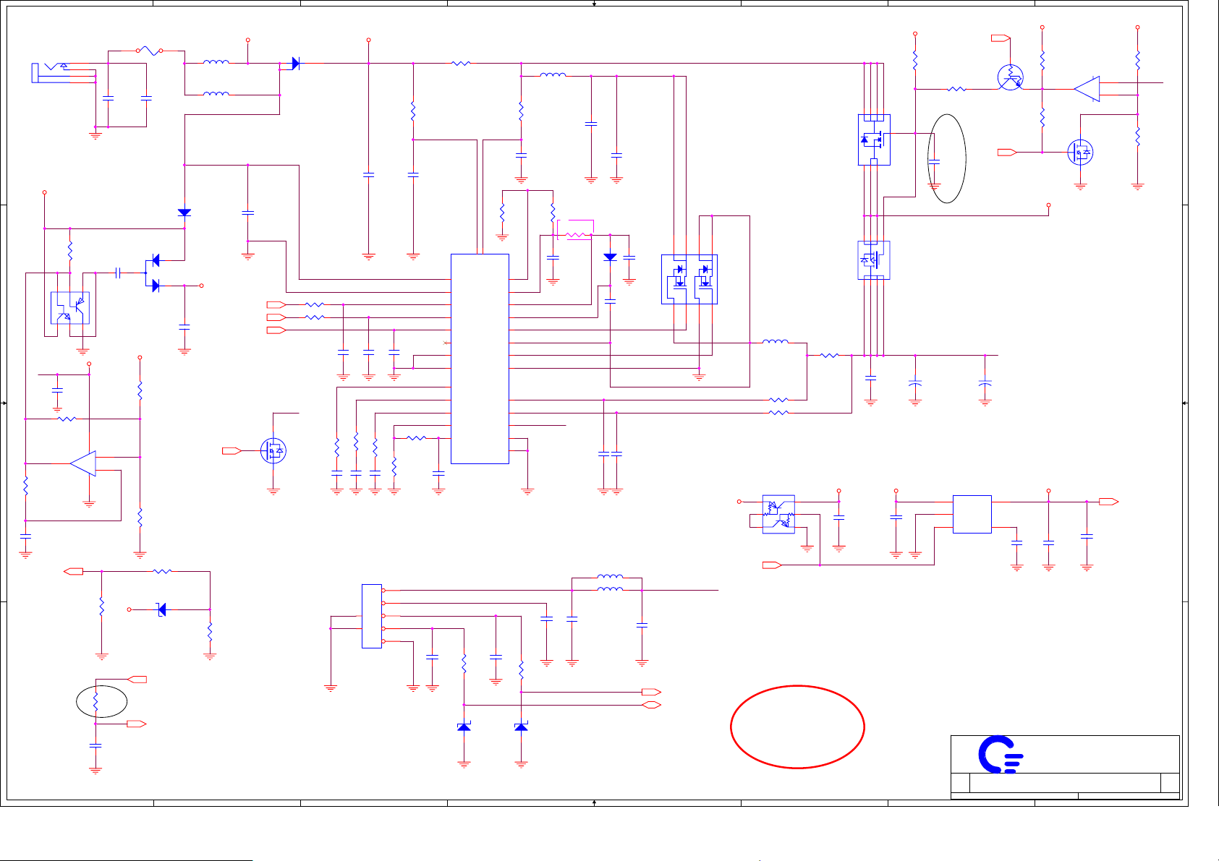Select the tall black ellipse around capacitor
The height and width of the screenshot is (861, 1219).
pyautogui.click(x=947, y=158)
